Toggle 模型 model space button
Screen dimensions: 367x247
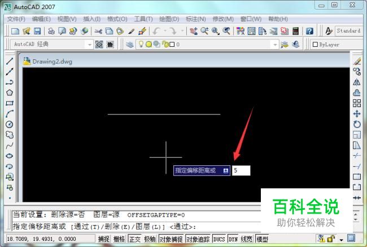(262, 239)
